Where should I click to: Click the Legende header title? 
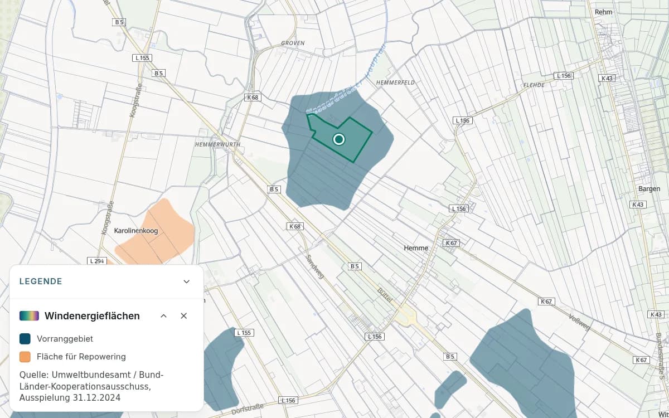pos(41,281)
